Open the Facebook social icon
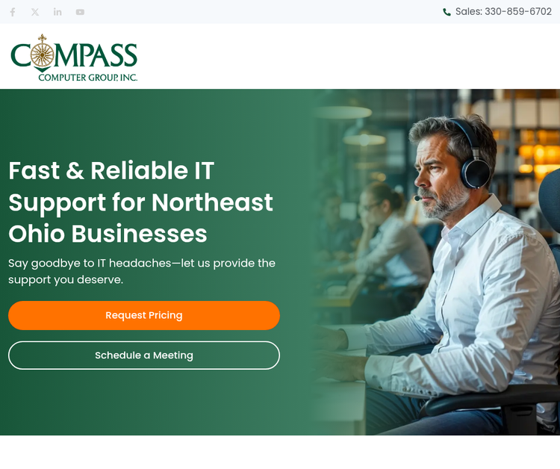Image resolution: width=560 pixels, height=469 pixels. [x=13, y=12]
